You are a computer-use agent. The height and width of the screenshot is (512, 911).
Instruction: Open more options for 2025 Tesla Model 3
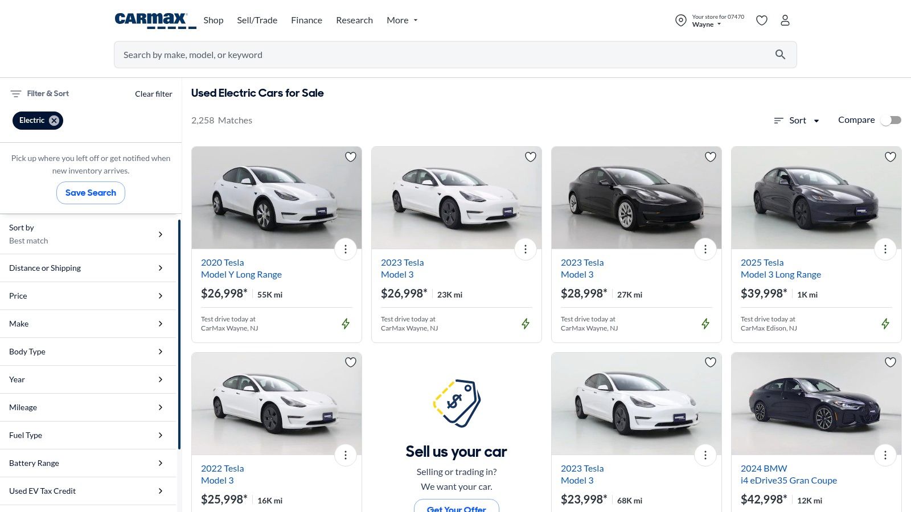coord(885,249)
